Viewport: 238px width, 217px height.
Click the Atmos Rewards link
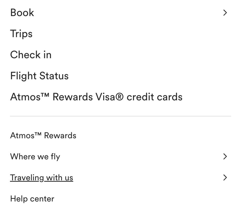click(x=43, y=136)
